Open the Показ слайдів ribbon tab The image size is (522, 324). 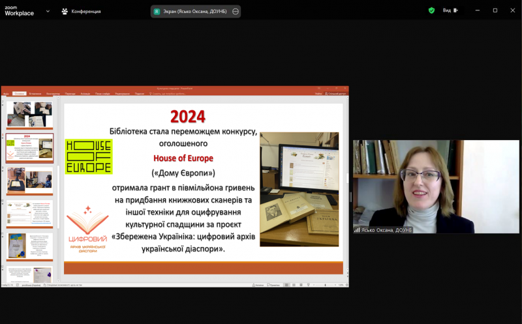102,94
